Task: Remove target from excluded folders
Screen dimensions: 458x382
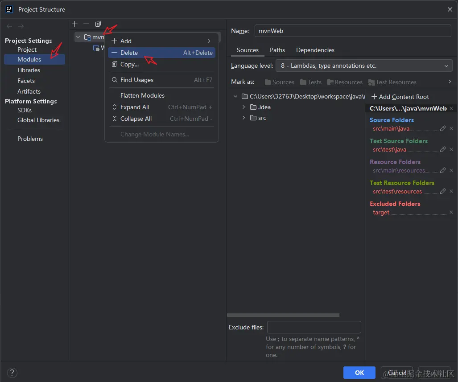Action: coord(451,212)
